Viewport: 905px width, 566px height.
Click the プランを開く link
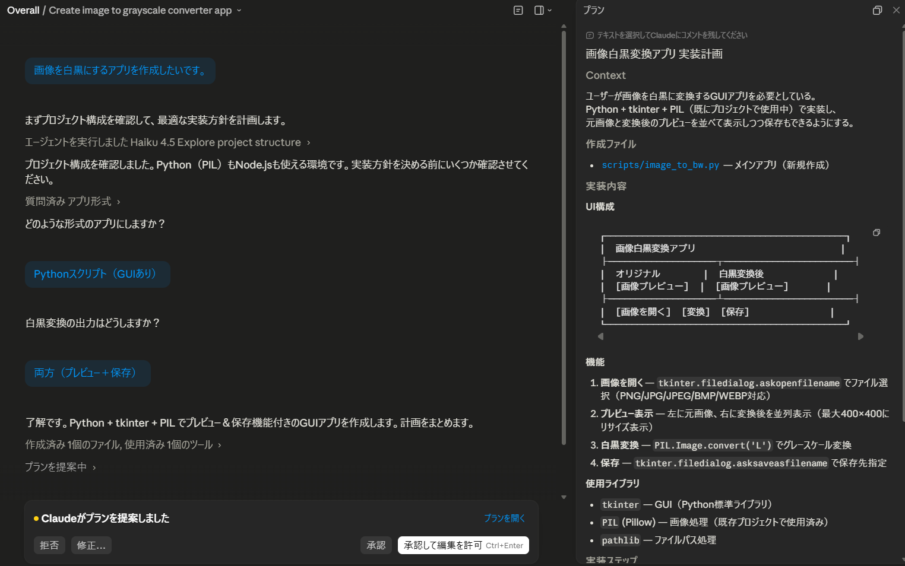click(x=505, y=518)
